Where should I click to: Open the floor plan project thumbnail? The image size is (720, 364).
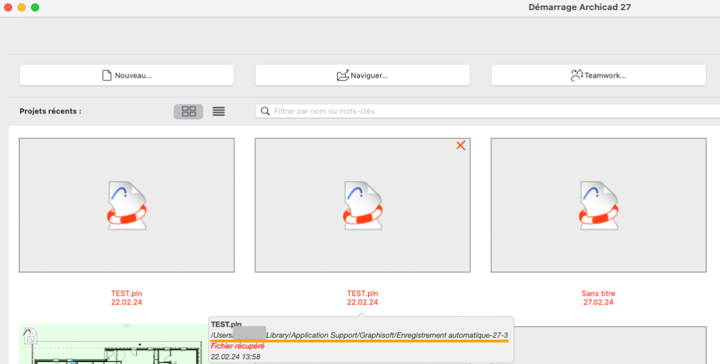click(113, 344)
